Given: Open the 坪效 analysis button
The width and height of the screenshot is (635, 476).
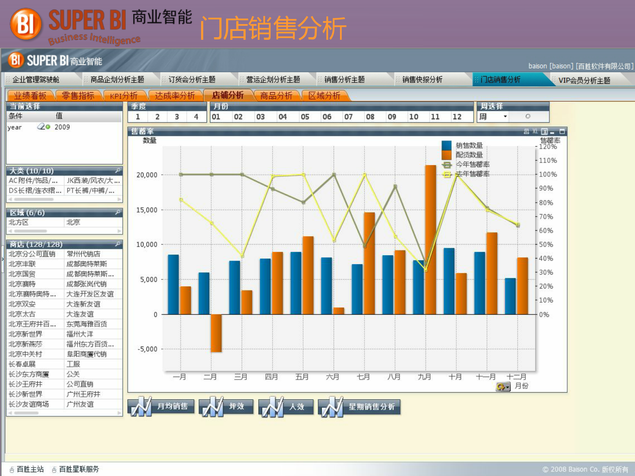Looking at the screenshot, I should pyautogui.click(x=226, y=407).
